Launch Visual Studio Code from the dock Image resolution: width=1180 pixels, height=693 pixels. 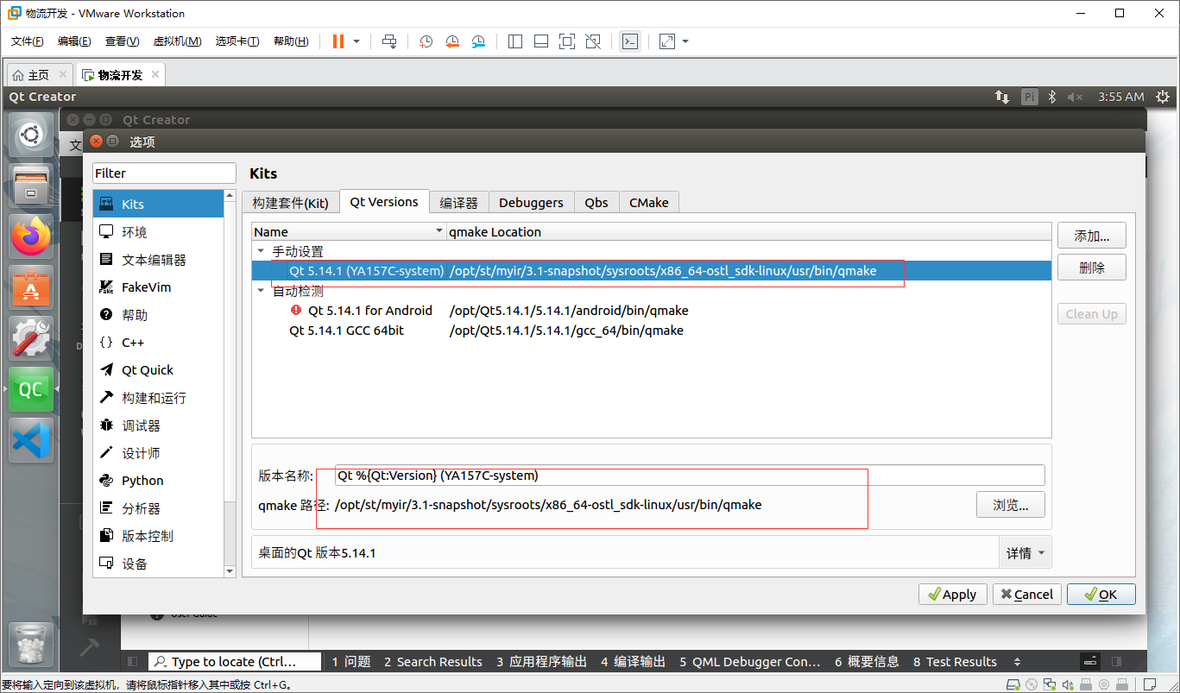pyautogui.click(x=31, y=440)
